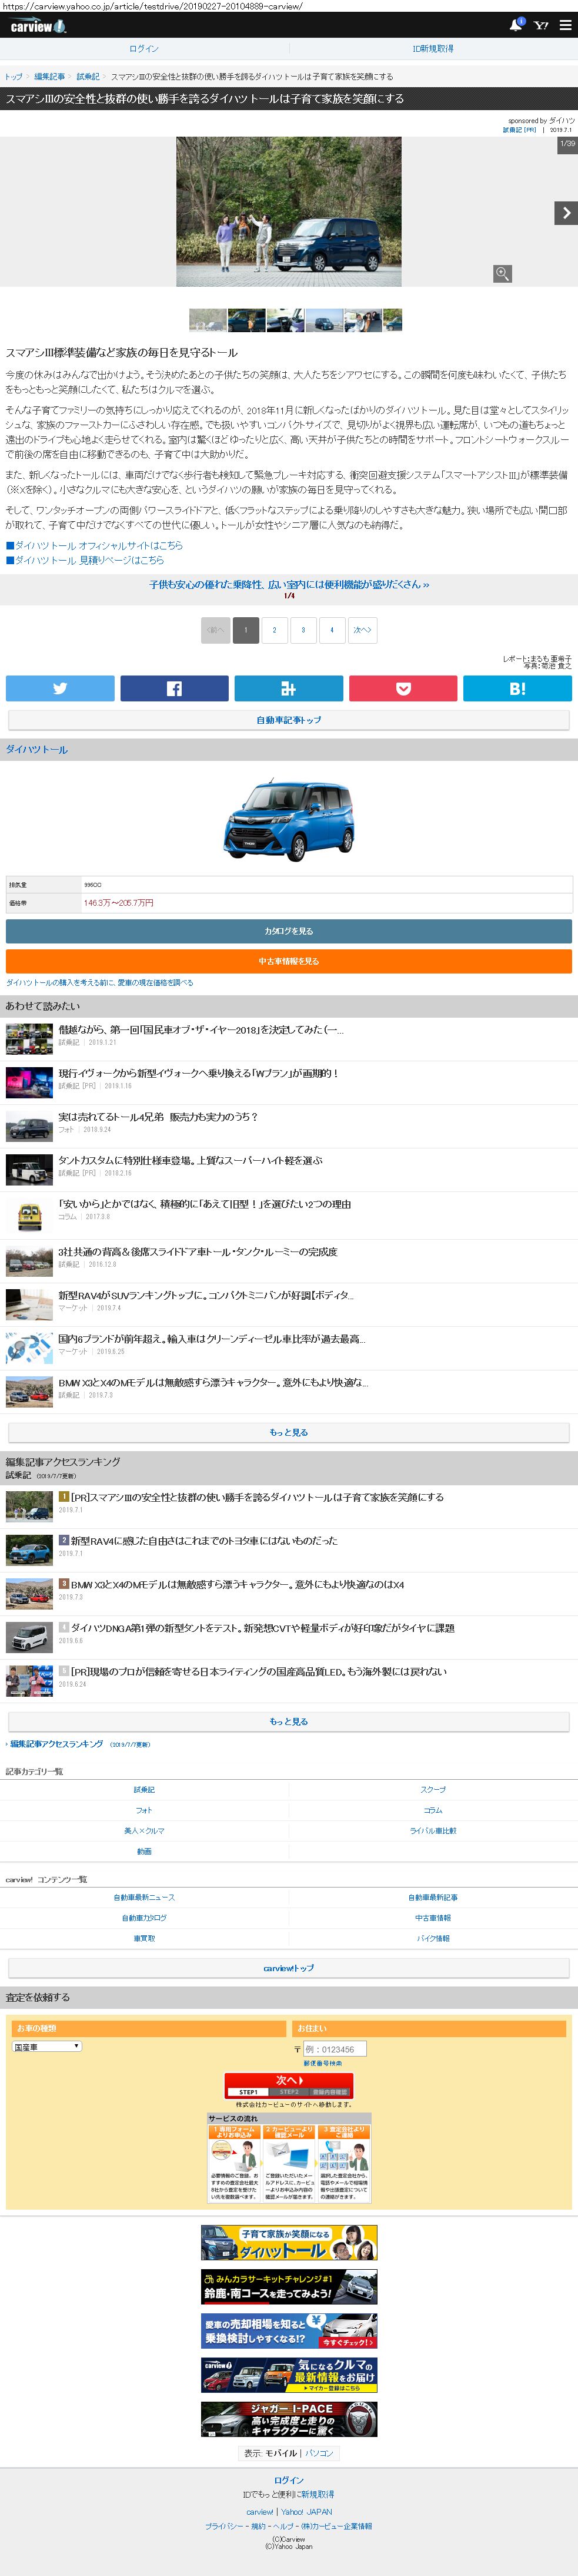The image size is (578, 2576).
Task: Share via Google Plus button
Action: click(289, 688)
